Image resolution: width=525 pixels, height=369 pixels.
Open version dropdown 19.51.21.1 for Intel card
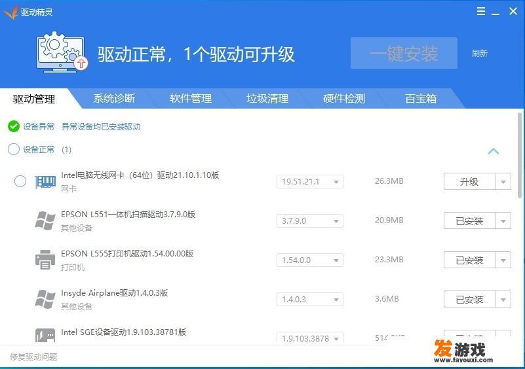[310, 181]
